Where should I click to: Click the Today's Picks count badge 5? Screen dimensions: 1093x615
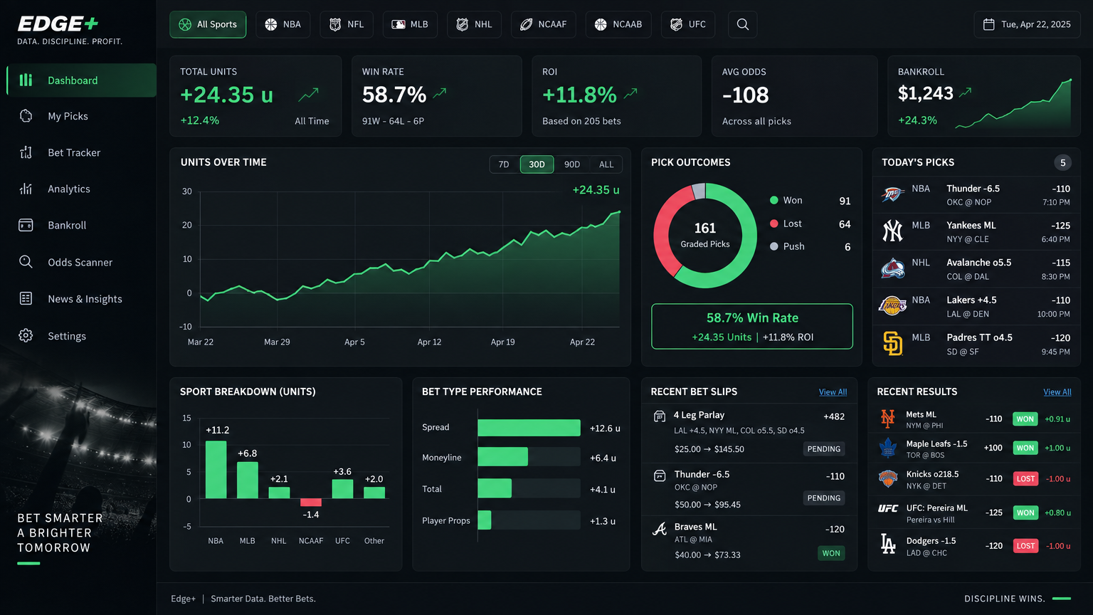pyautogui.click(x=1062, y=163)
